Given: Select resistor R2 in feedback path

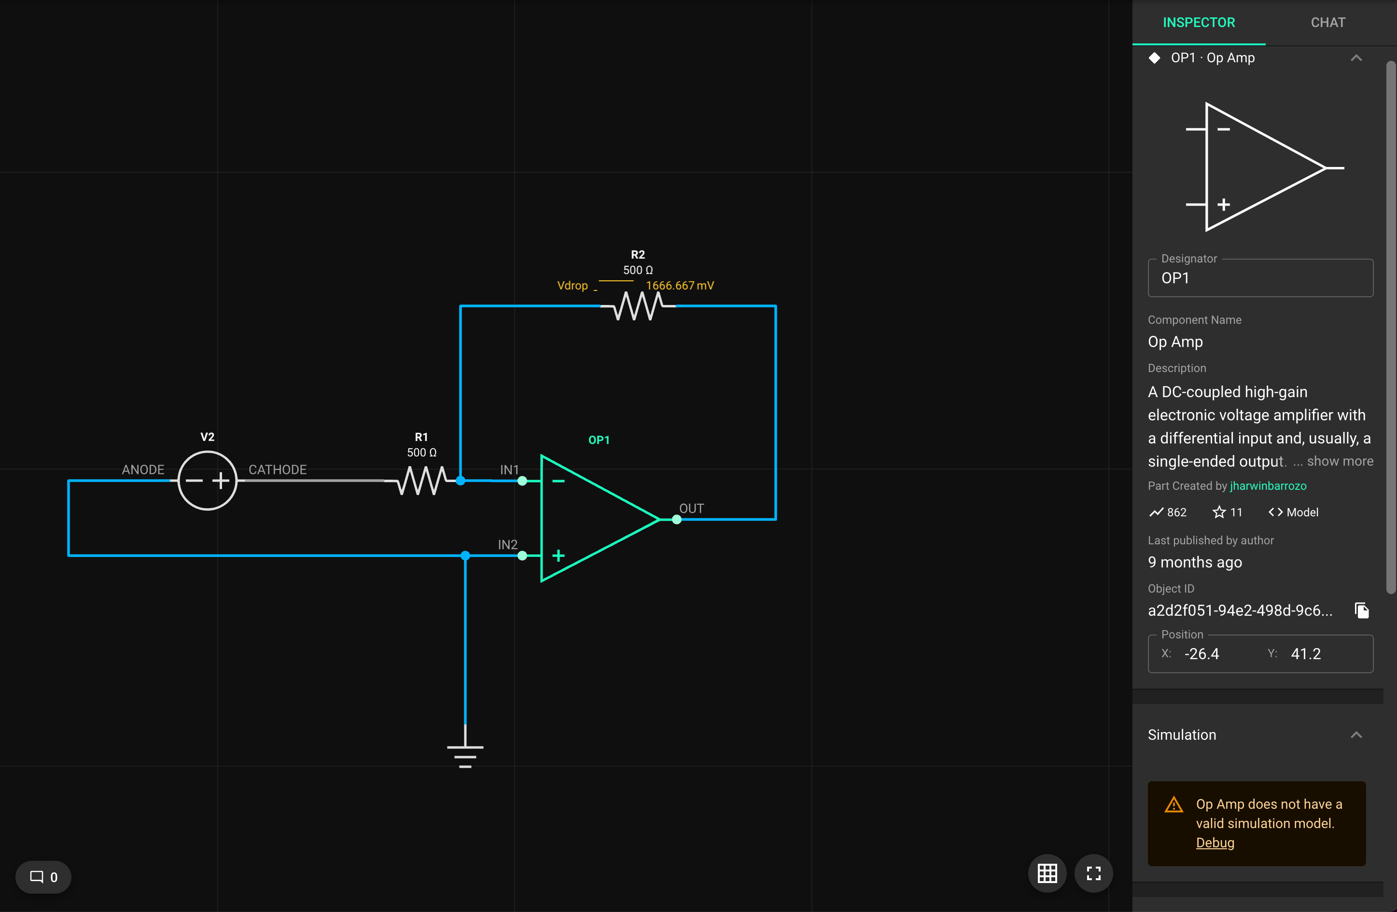Looking at the screenshot, I should click(638, 306).
